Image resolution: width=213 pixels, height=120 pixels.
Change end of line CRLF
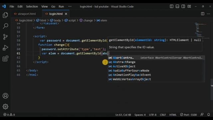(163, 115)
